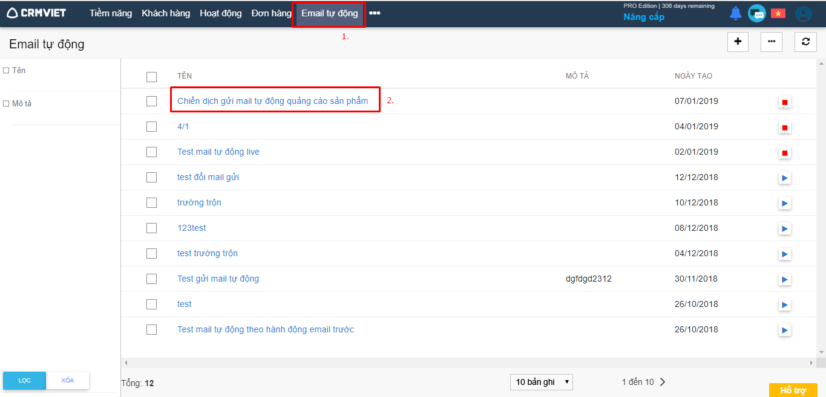The width and height of the screenshot is (826, 397).
Task: Check the box for Test mail tự động live
Action: (x=151, y=152)
